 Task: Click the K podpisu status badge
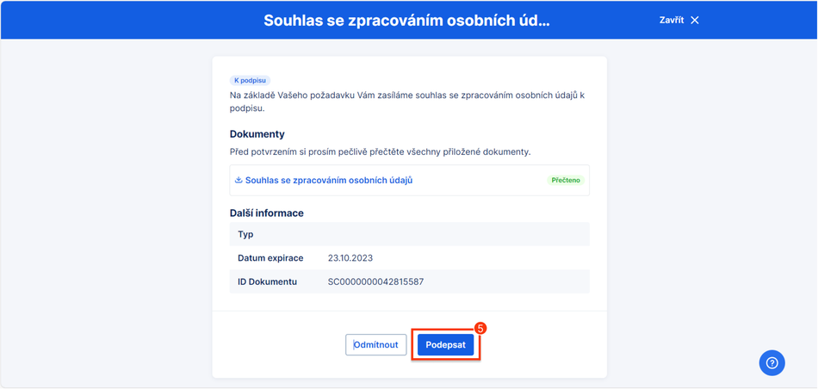point(251,81)
